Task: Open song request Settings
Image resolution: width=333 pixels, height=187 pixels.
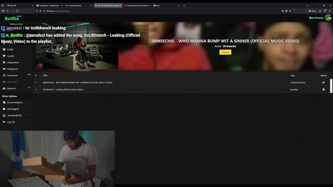Action: click(x=225, y=52)
